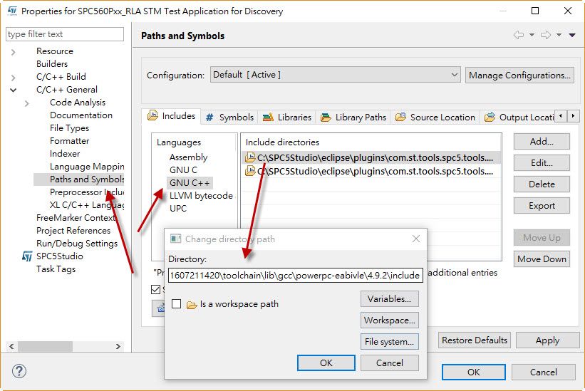Screen dimensions: 585x391
Task: Click the Delete button
Action: (542, 184)
